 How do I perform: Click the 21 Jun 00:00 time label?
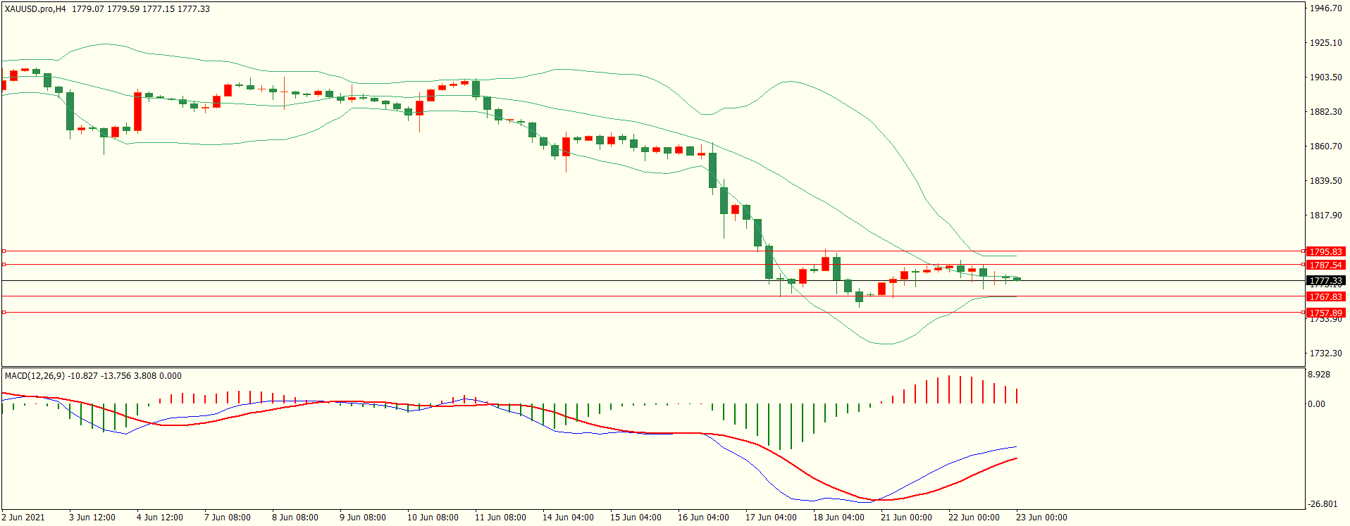[x=906, y=518]
